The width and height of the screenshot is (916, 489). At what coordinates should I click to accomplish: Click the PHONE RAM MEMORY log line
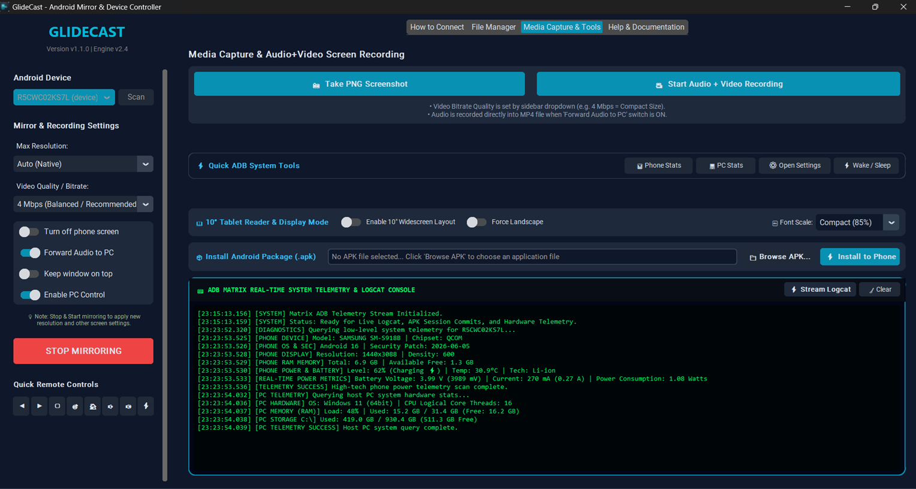335,363
